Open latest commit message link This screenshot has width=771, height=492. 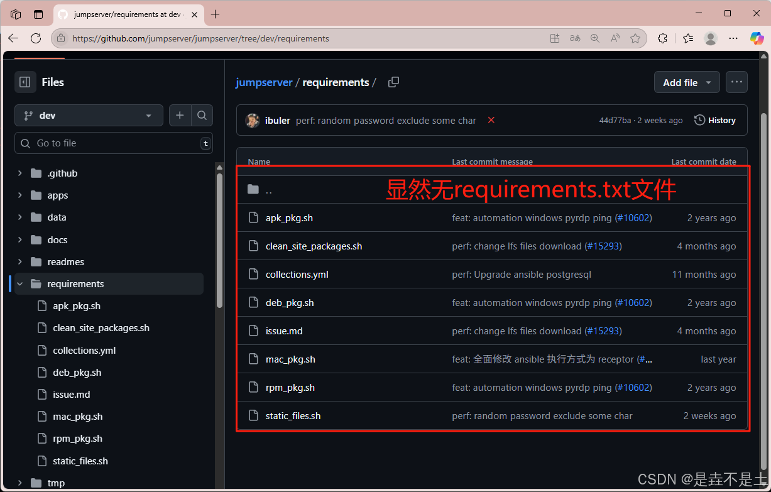click(386, 121)
